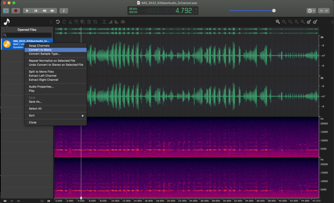Click the back arrow navigation button
Viewport: 334px width, 203px height.
[321, 11]
